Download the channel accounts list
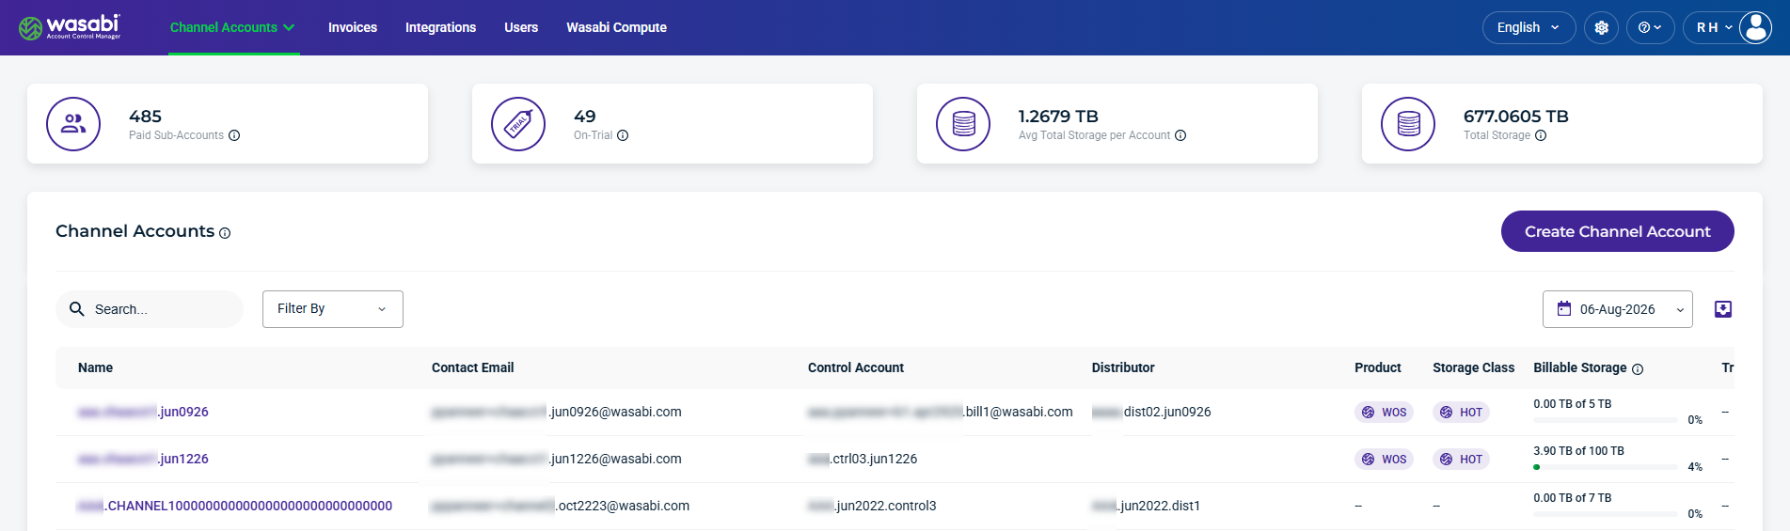This screenshot has height=531, width=1790. point(1723,309)
